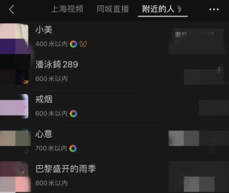The width and height of the screenshot is (229, 193).
Task: Open 潘泳錡 289's avatar thumbnail
Action: 14,70
